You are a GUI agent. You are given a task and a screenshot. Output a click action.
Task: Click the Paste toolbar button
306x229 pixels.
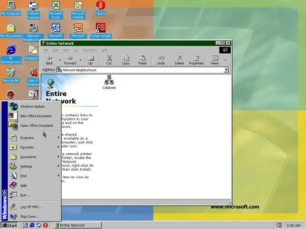click(143, 60)
